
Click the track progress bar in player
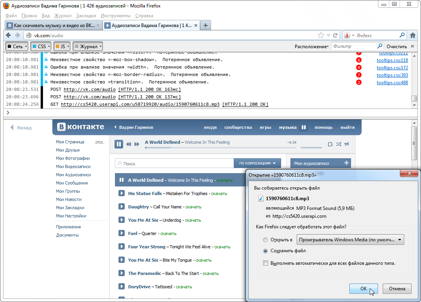220,148
